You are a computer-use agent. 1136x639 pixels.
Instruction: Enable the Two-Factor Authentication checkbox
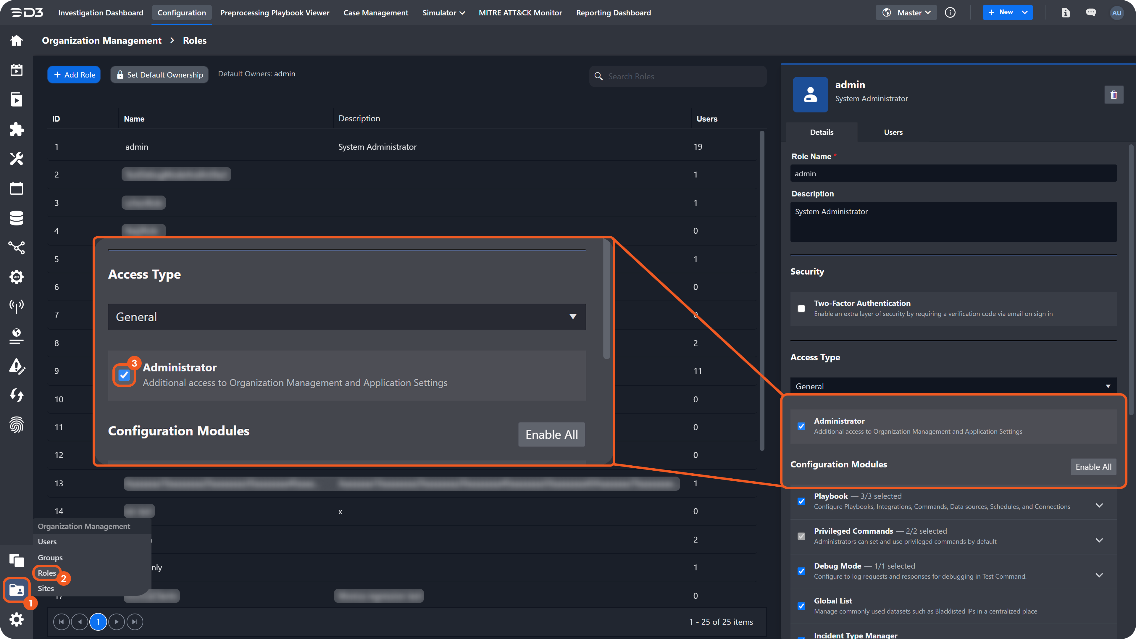click(801, 309)
